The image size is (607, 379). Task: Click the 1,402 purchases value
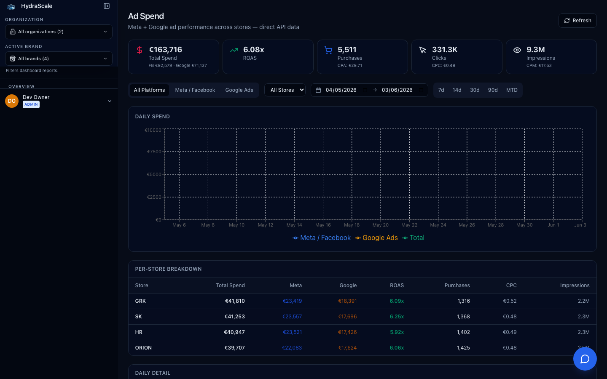[x=464, y=332]
